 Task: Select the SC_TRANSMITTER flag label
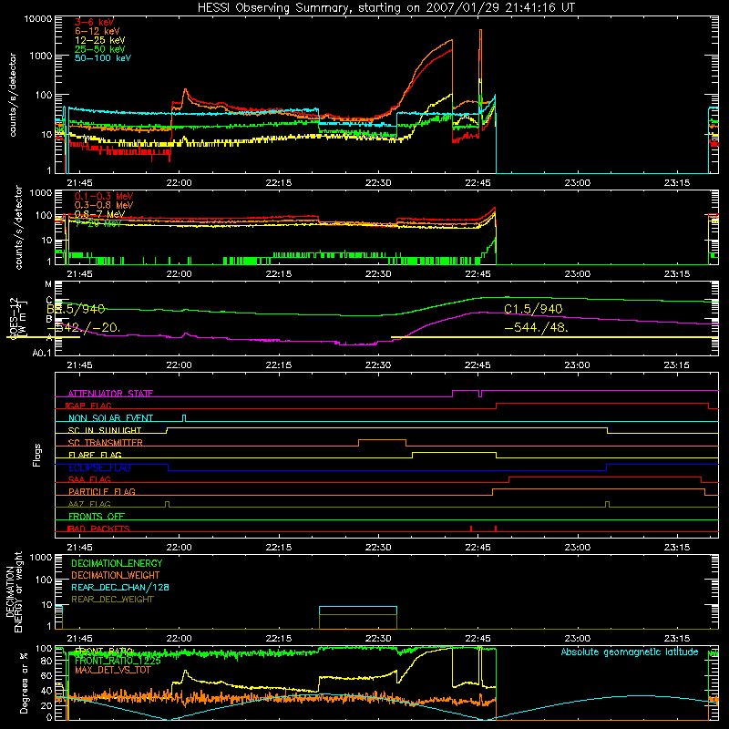tap(105, 443)
